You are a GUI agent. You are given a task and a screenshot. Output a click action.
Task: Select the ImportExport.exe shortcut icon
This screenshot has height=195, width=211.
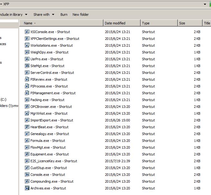tap(27, 120)
